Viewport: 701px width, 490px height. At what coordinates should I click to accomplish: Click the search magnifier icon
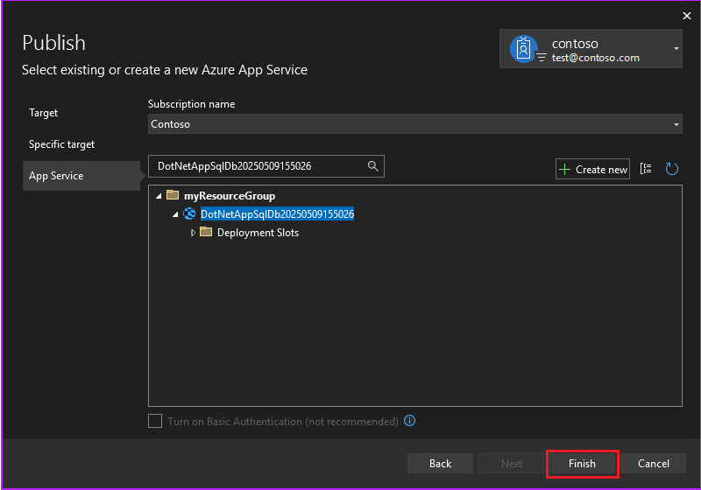coord(373,166)
